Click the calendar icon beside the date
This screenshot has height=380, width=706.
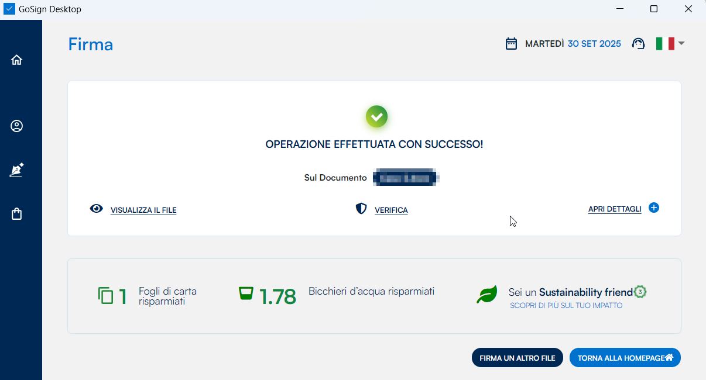click(511, 44)
